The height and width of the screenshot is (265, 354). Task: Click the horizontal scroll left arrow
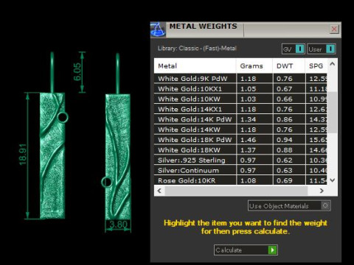tap(159, 191)
